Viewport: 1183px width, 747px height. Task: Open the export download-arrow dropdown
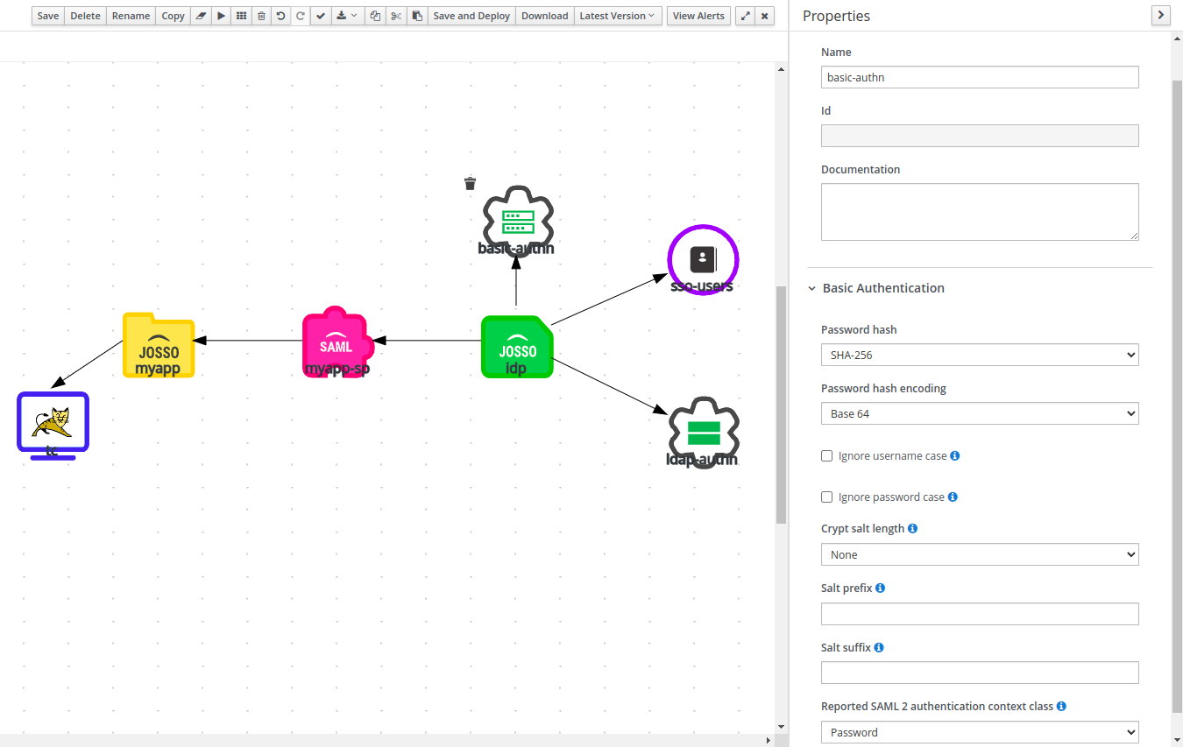[347, 16]
